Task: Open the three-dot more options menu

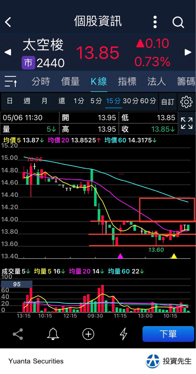Action: tap(155, 22)
